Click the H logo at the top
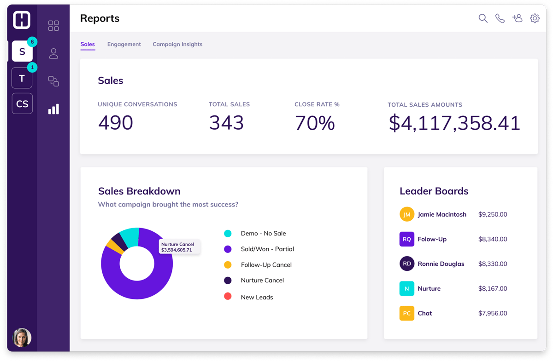This screenshot has width=553, height=361. (21, 20)
